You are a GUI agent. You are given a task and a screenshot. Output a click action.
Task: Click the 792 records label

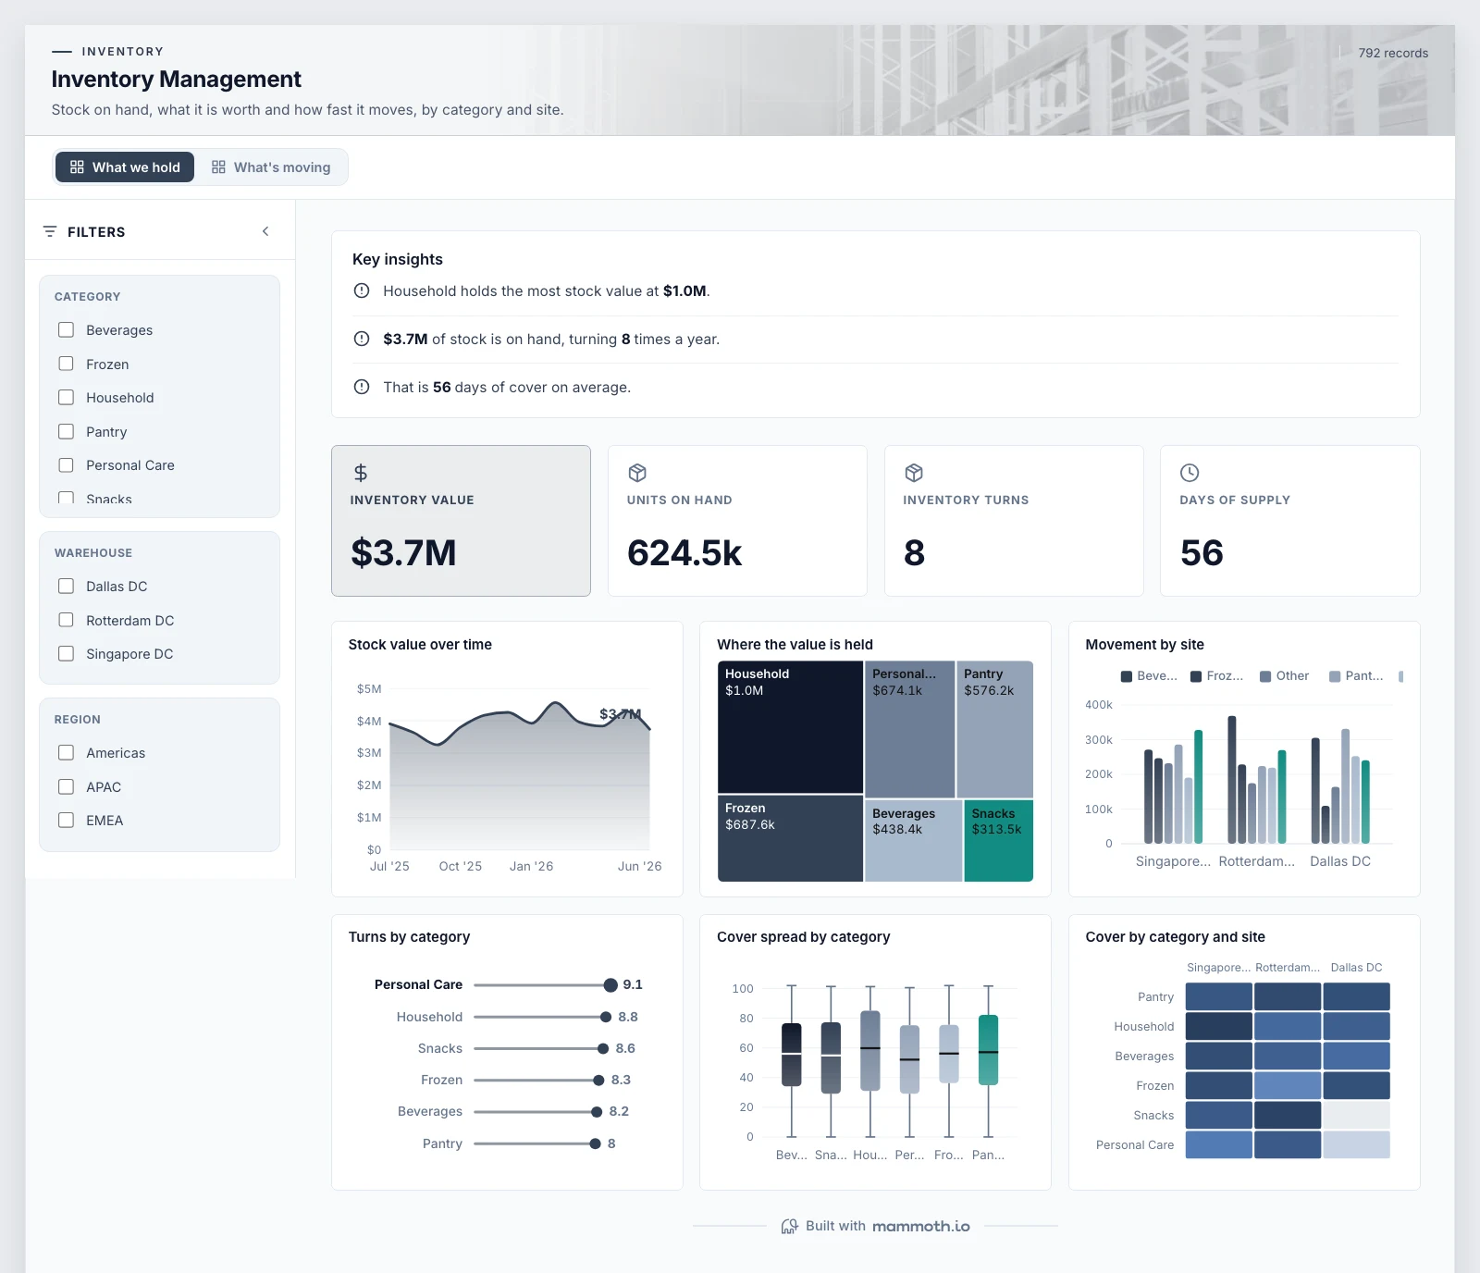coord(1393,53)
